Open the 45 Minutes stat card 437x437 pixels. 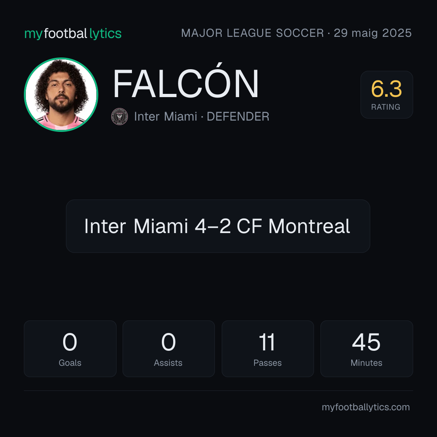tap(367, 349)
